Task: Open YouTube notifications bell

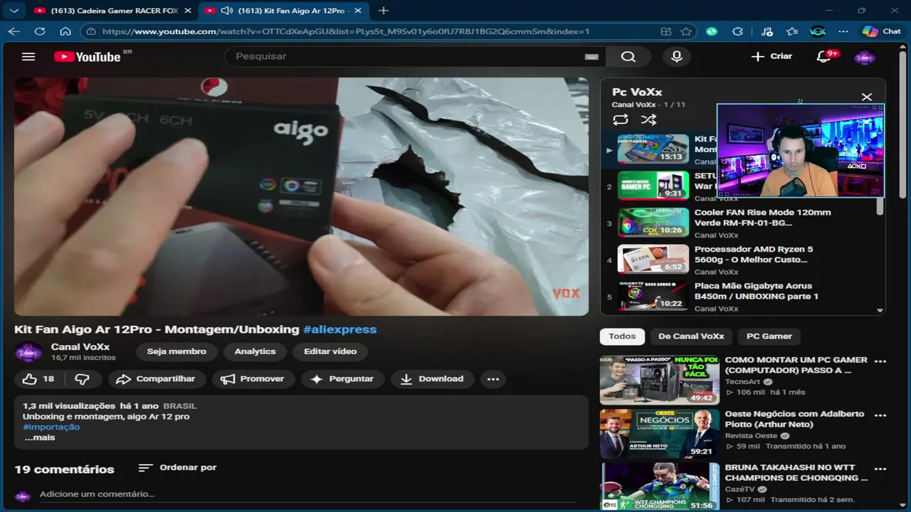Action: tap(823, 57)
